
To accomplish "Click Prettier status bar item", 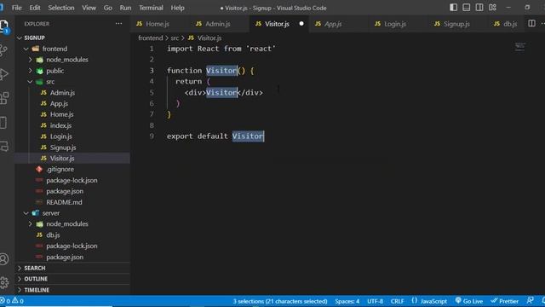I will (x=505, y=301).
